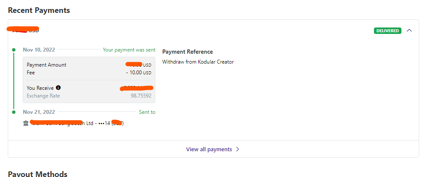
Task: Select the Withdraw from Kodular Creator text
Action: (198, 62)
